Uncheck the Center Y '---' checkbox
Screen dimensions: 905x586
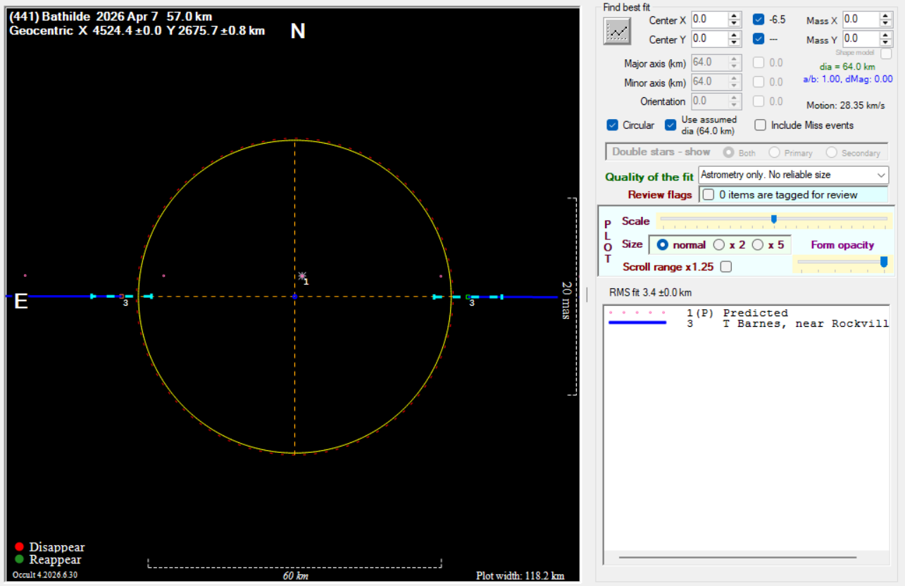759,39
